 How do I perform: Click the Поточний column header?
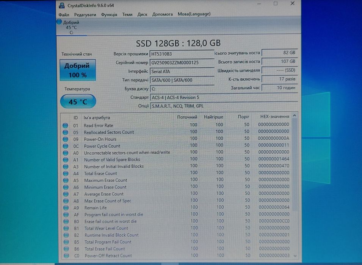[187, 117]
